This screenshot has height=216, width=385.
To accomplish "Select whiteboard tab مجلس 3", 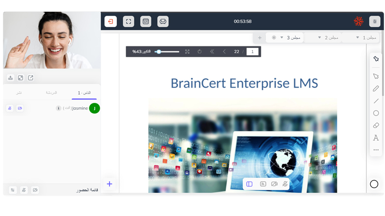I will click(x=285, y=38).
